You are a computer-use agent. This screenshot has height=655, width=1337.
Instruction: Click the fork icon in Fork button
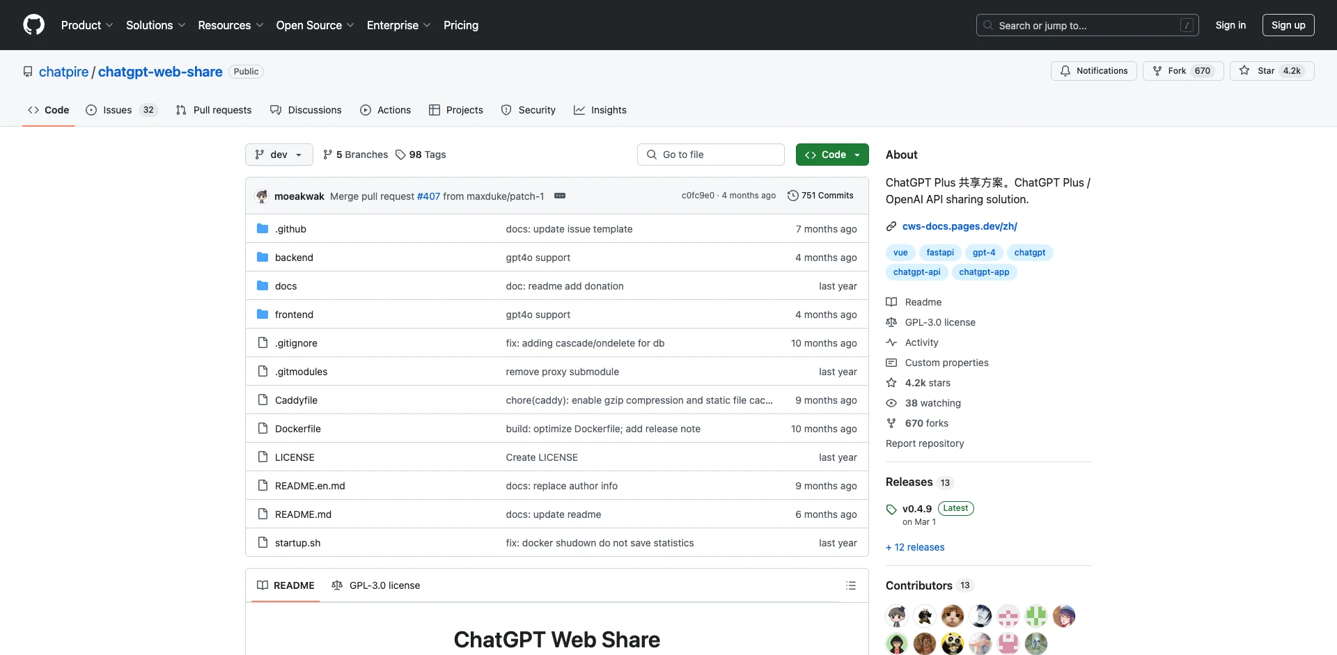1157,71
